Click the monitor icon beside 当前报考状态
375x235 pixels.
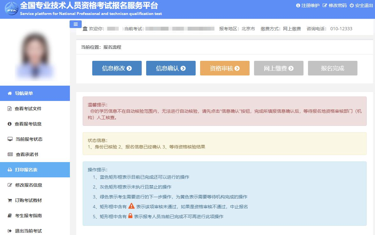10,139
